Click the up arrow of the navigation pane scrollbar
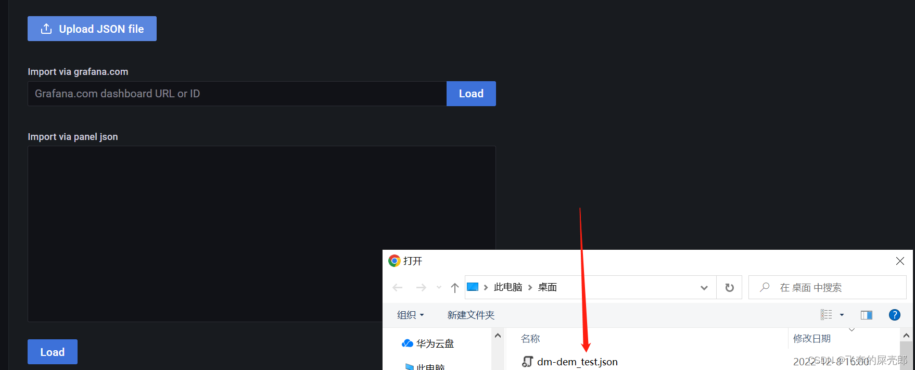The width and height of the screenshot is (915, 370). point(498,336)
